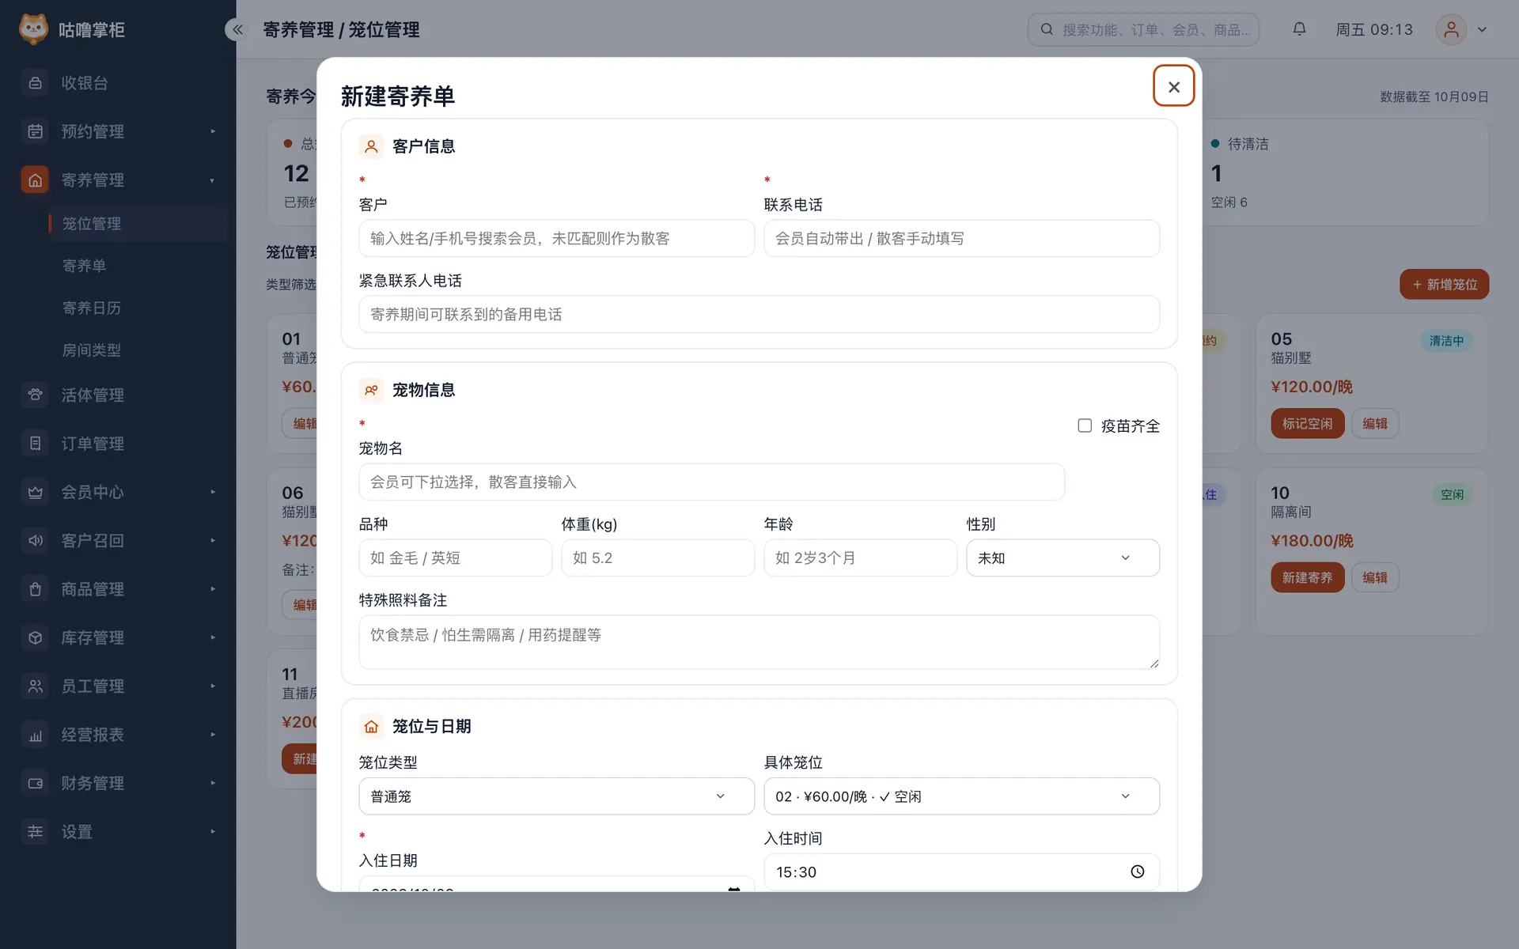The height and width of the screenshot is (949, 1519).
Task: Click the search magnifier icon
Action: (x=1047, y=29)
